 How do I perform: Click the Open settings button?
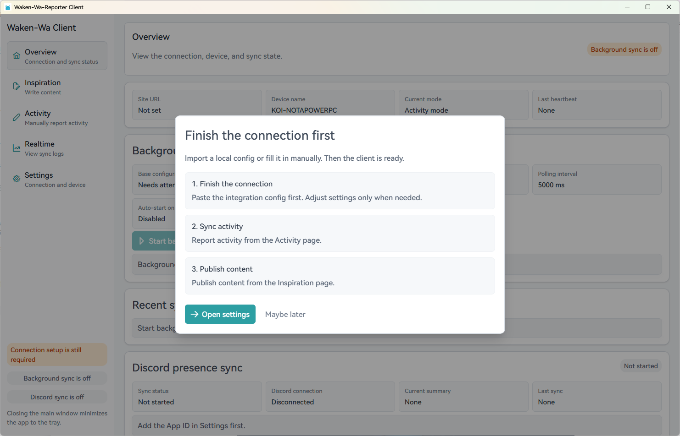[x=220, y=314]
